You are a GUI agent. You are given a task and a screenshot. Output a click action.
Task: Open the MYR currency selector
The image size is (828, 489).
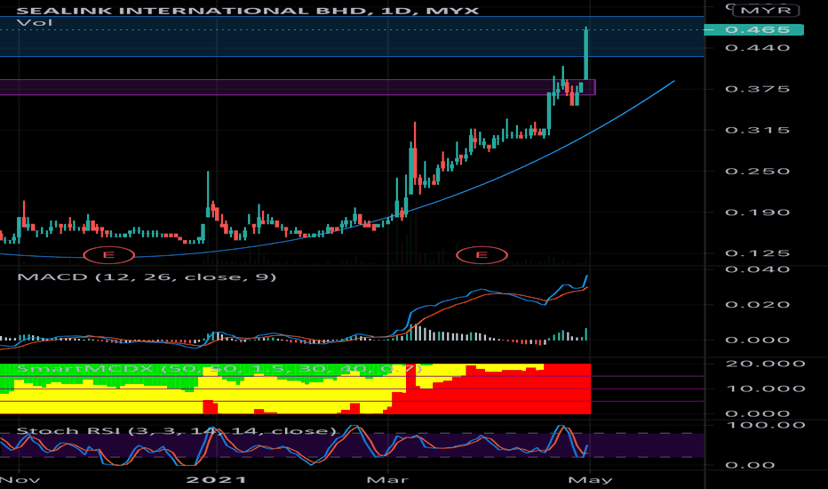click(766, 11)
